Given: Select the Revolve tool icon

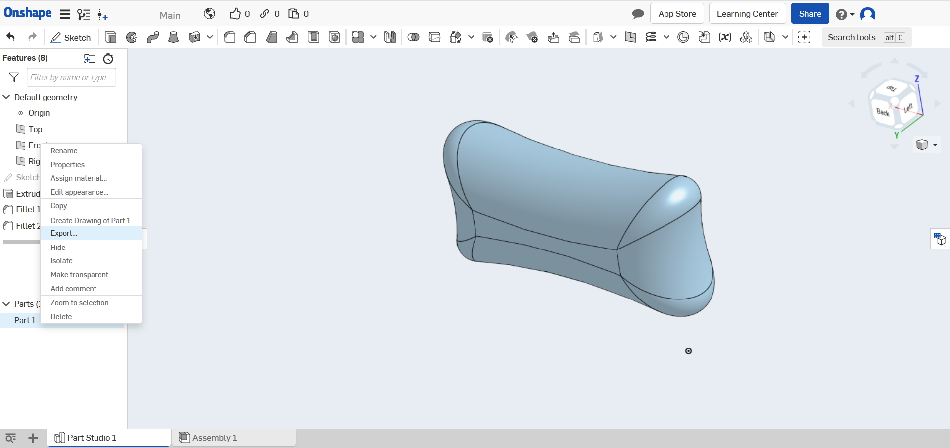Looking at the screenshot, I should [x=132, y=38].
